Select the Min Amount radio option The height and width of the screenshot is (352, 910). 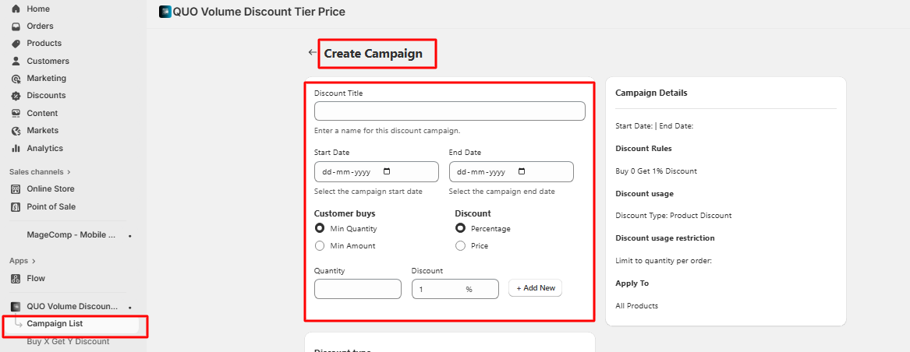(x=320, y=246)
